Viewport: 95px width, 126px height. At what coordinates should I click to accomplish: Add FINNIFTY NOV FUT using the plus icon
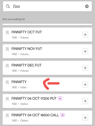(85, 51)
